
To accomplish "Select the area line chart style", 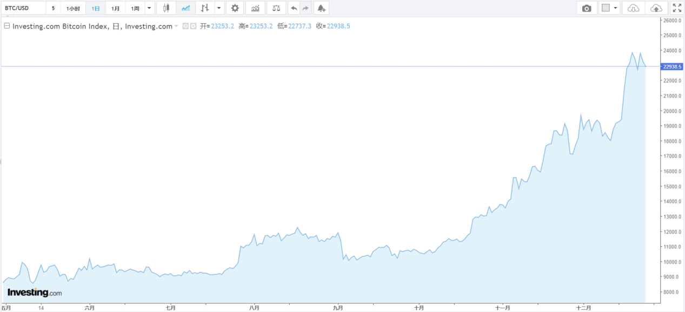I will point(185,8).
